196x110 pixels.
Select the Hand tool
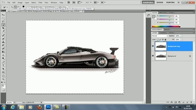3,76
